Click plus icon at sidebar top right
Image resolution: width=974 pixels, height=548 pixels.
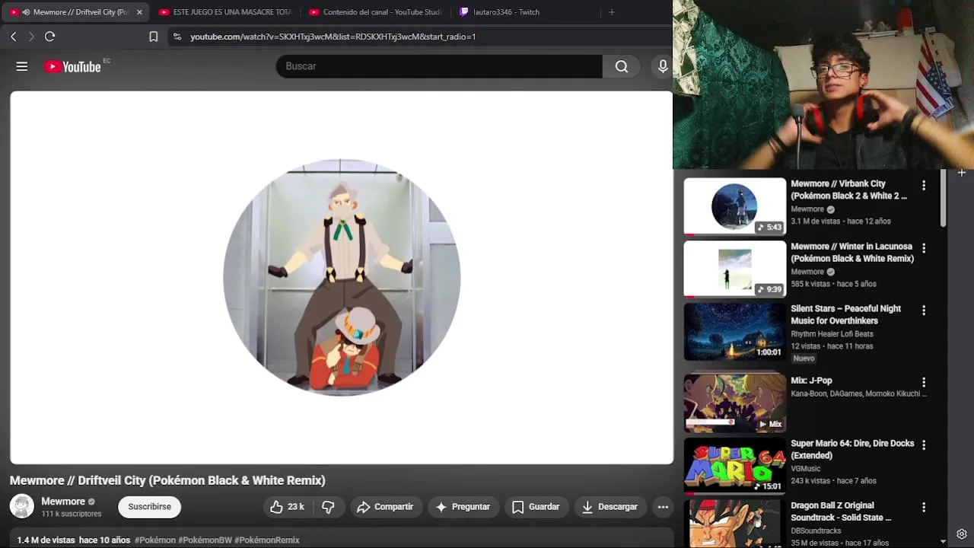pos(962,173)
